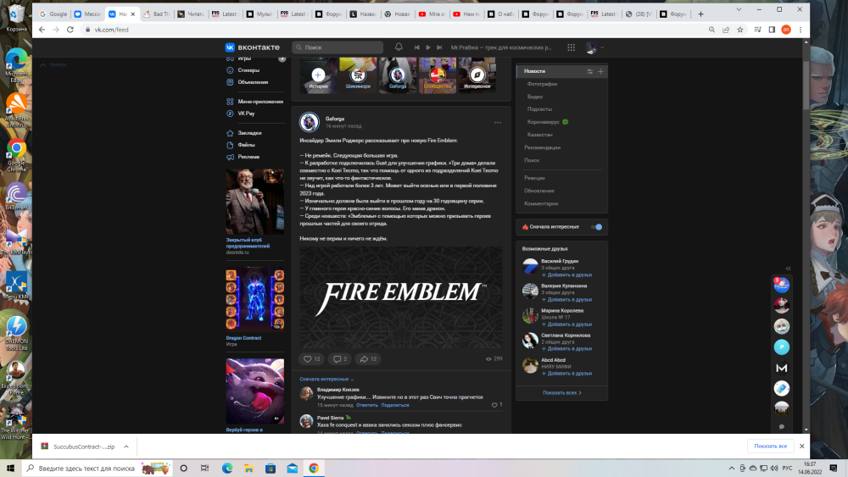848x477 pixels.
Task: Skip to next track in the header player
Action: point(439,47)
